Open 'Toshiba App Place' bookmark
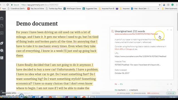Image resolution: width=178 pixels, height=100 pixels. point(54,9)
